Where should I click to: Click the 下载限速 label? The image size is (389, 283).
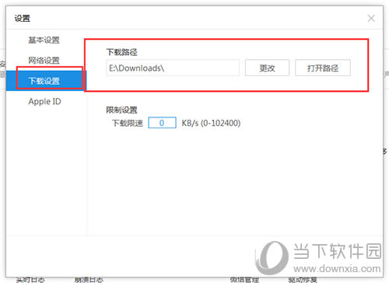(x=128, y=123)
